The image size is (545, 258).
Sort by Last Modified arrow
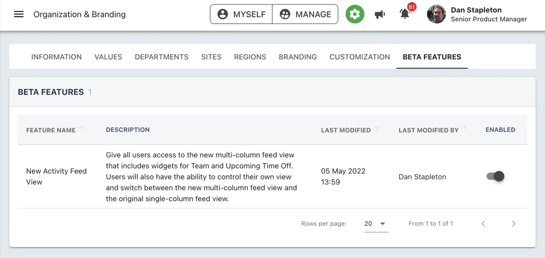[377, 129]
